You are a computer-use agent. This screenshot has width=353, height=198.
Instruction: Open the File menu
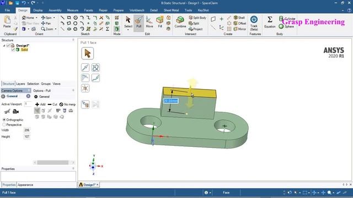click(7, 10)
